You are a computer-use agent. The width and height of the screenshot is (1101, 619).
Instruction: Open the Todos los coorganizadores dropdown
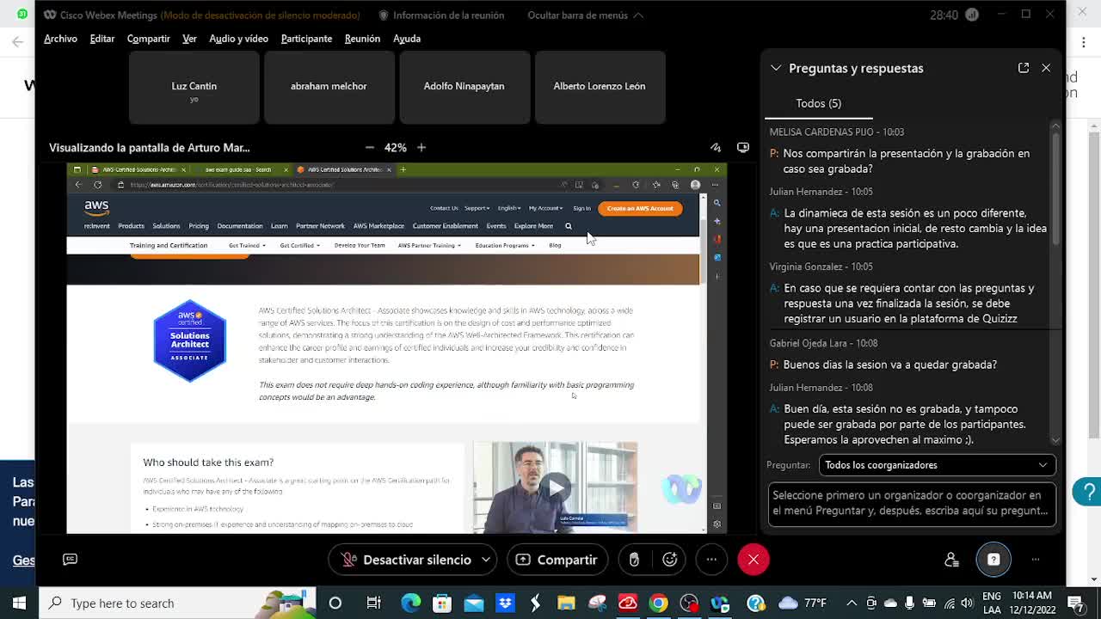[x=937, y=465]
